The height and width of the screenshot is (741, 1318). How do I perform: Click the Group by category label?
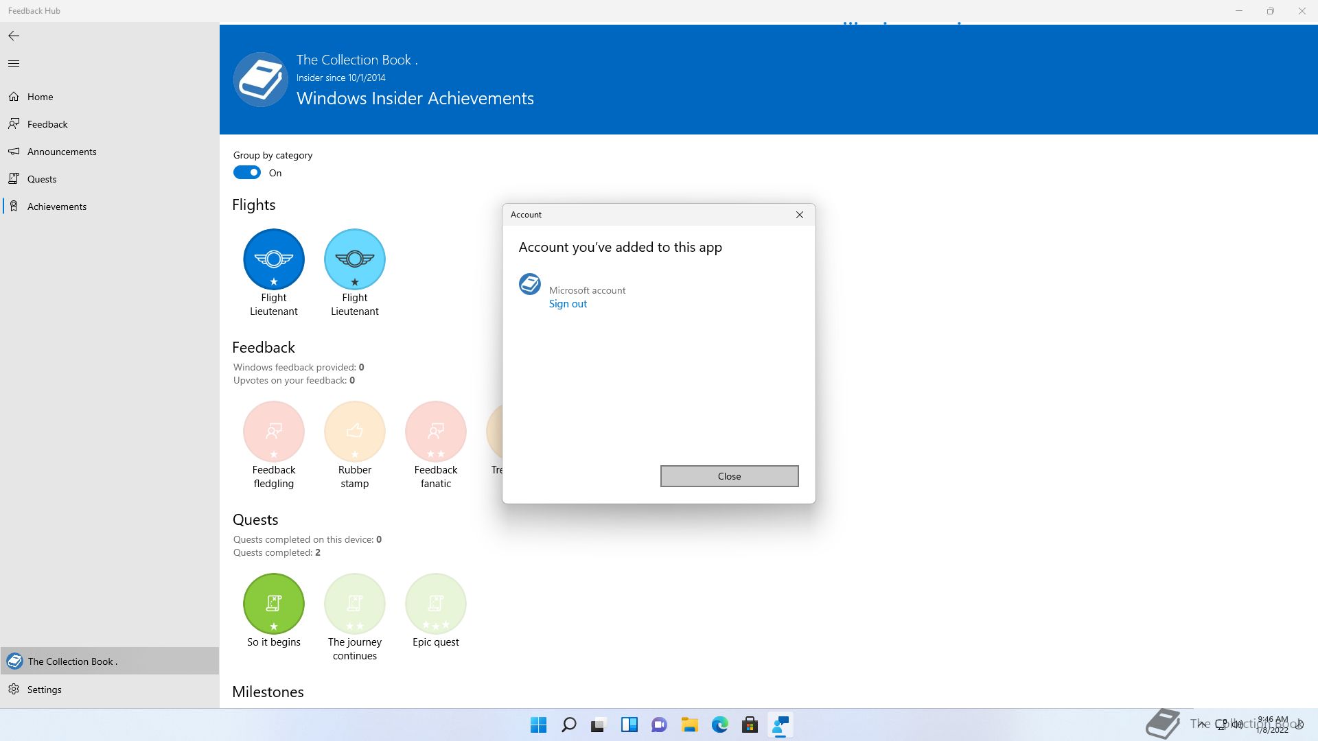[273, 155]
